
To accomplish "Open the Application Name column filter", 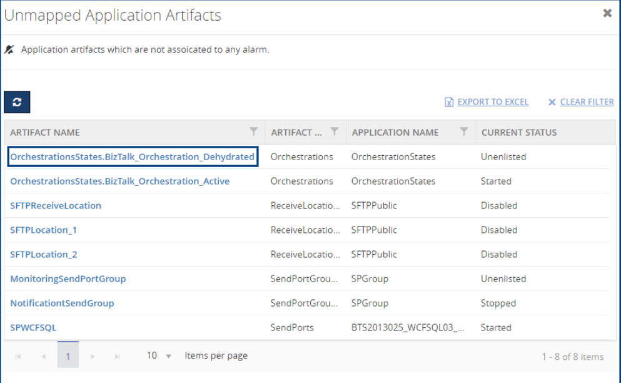I will (464, 131).
